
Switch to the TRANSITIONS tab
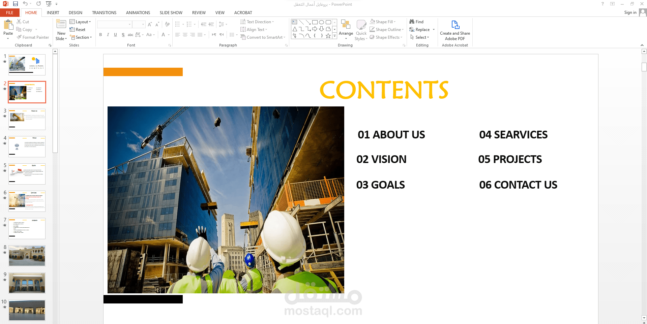point(104,13)
